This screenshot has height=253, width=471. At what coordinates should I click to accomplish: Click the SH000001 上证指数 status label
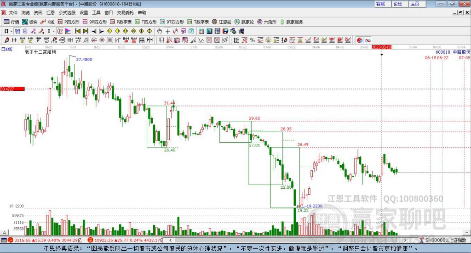click(x=445, y=240)
